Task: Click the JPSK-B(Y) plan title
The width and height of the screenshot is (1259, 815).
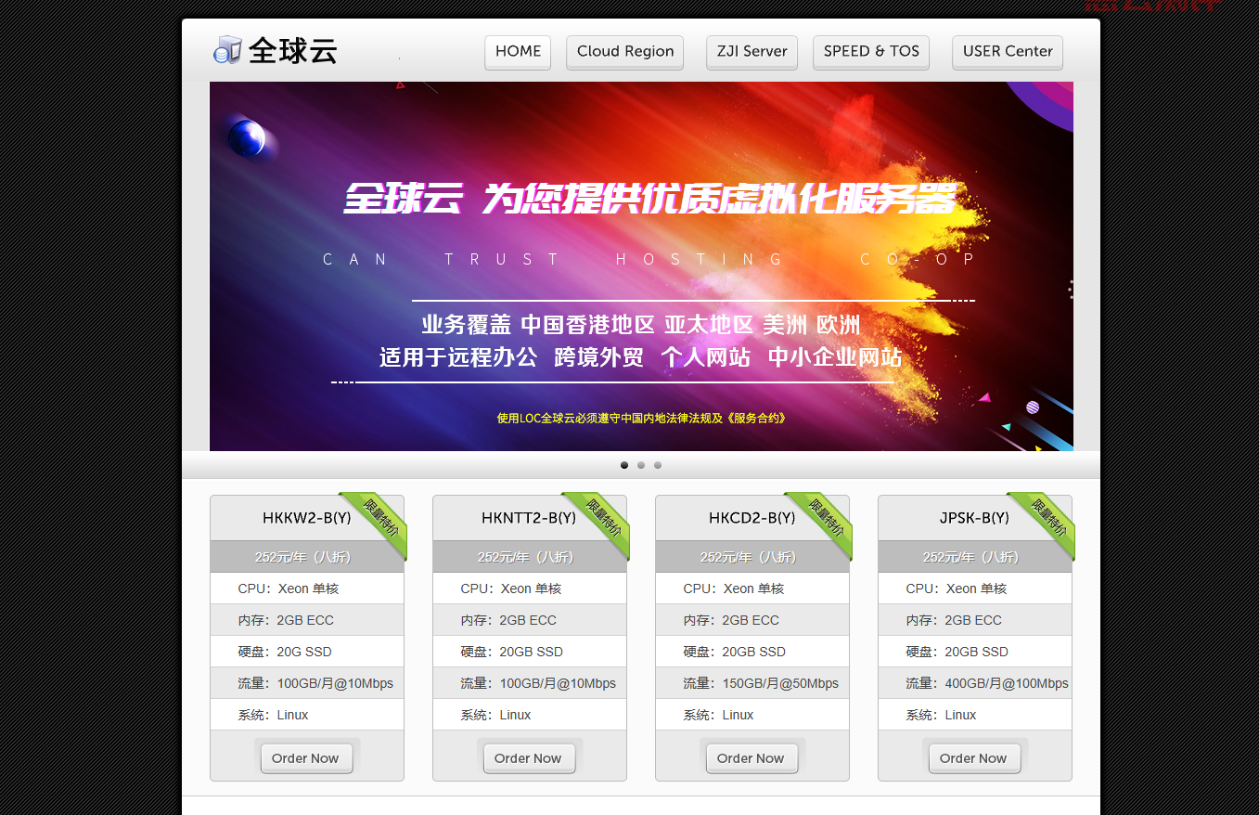Action: (x=974, y=518)
